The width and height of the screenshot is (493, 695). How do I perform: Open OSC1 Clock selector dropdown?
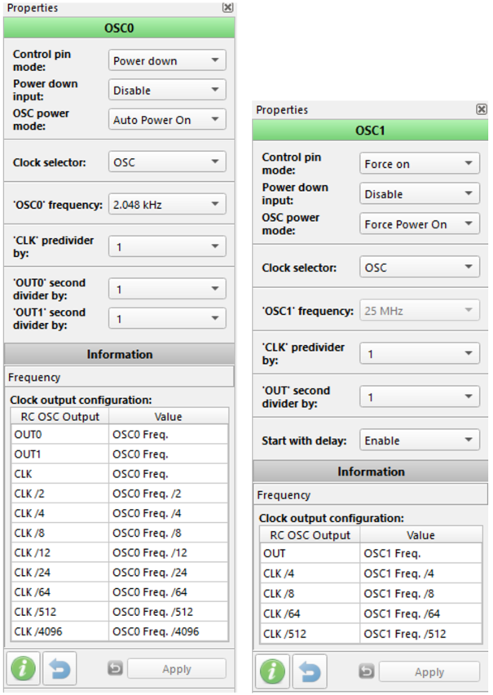419,268
